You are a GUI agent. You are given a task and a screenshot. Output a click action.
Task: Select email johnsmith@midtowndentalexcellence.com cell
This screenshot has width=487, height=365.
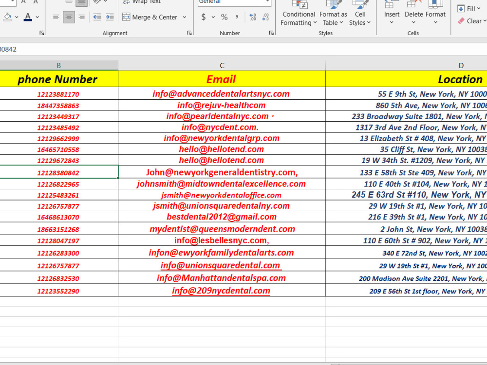click(222, 184)
